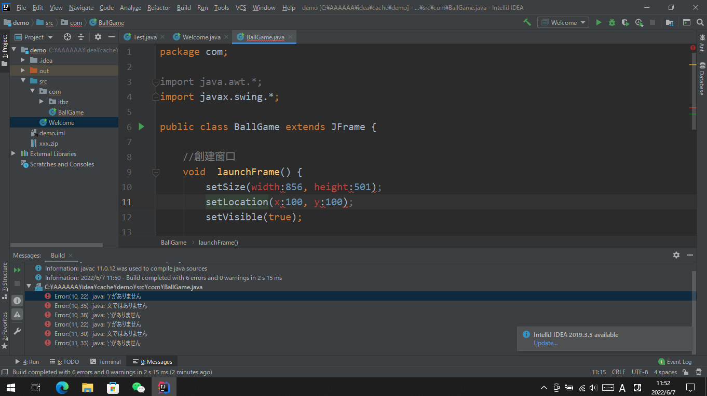
Task: Open the Project Structure icon in toolbar
Action: [x=670, y=22]
